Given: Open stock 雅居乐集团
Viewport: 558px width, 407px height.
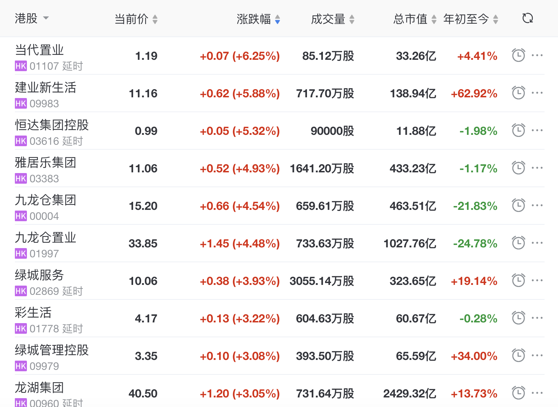Looking at the screenshot, I should (46, 162).
